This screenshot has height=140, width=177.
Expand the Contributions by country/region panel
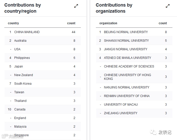tap(76, 6)
